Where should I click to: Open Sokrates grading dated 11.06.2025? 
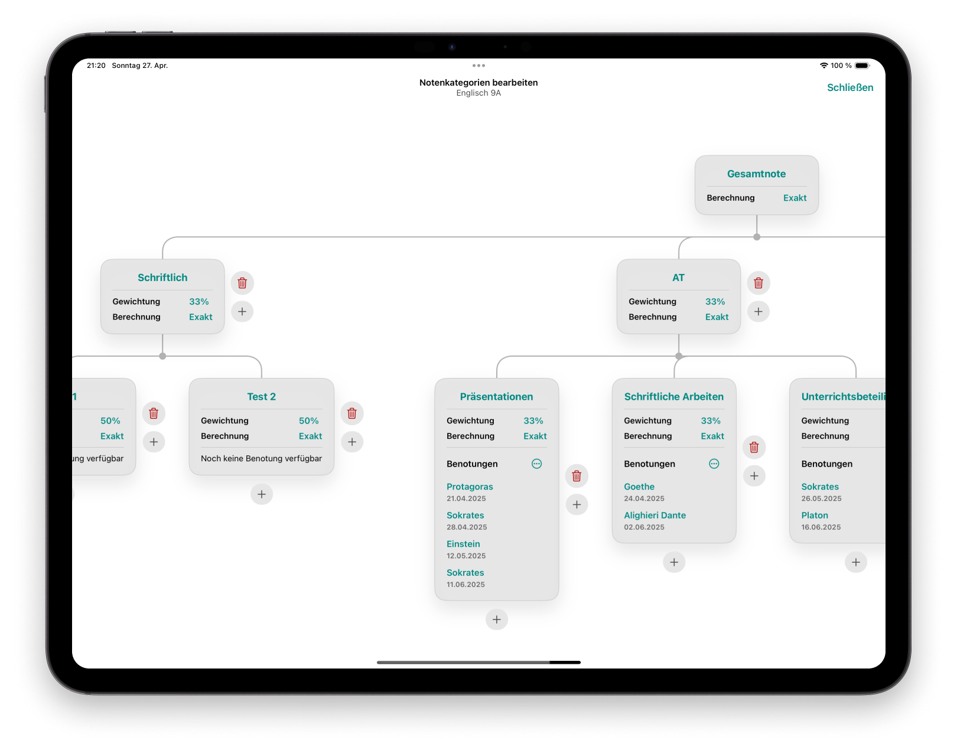tap(466, 578)
